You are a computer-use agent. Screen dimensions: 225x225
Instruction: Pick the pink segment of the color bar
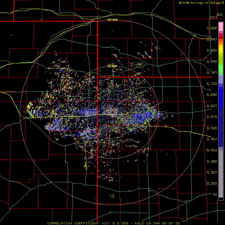click(x=221, y=27)
